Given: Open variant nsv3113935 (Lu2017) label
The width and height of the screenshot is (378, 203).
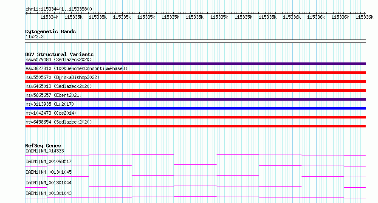Looking at the screenshot, I should [50, 104].
